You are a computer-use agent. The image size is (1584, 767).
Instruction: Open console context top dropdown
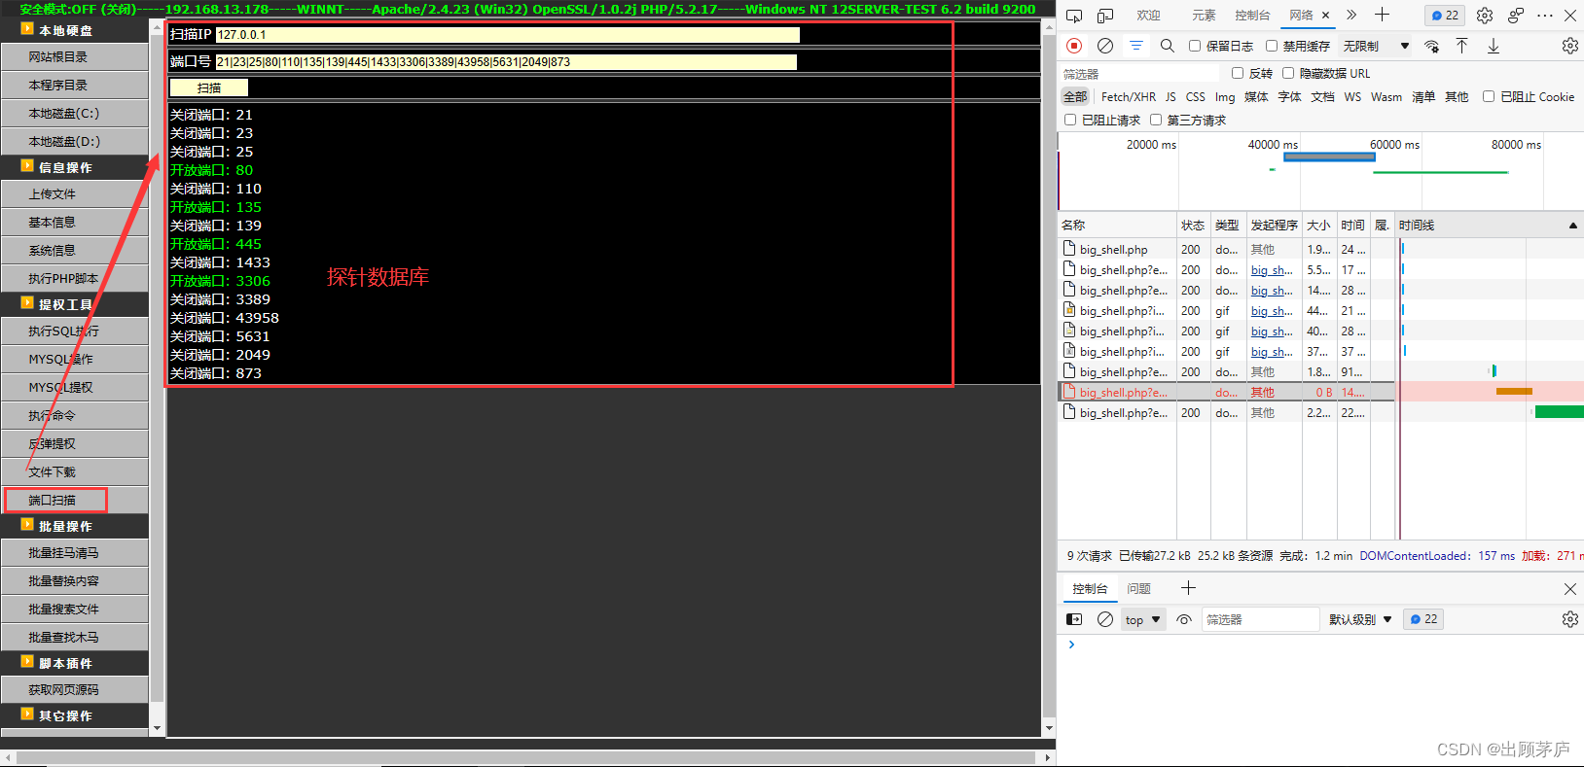click(x=1142, y=619)
